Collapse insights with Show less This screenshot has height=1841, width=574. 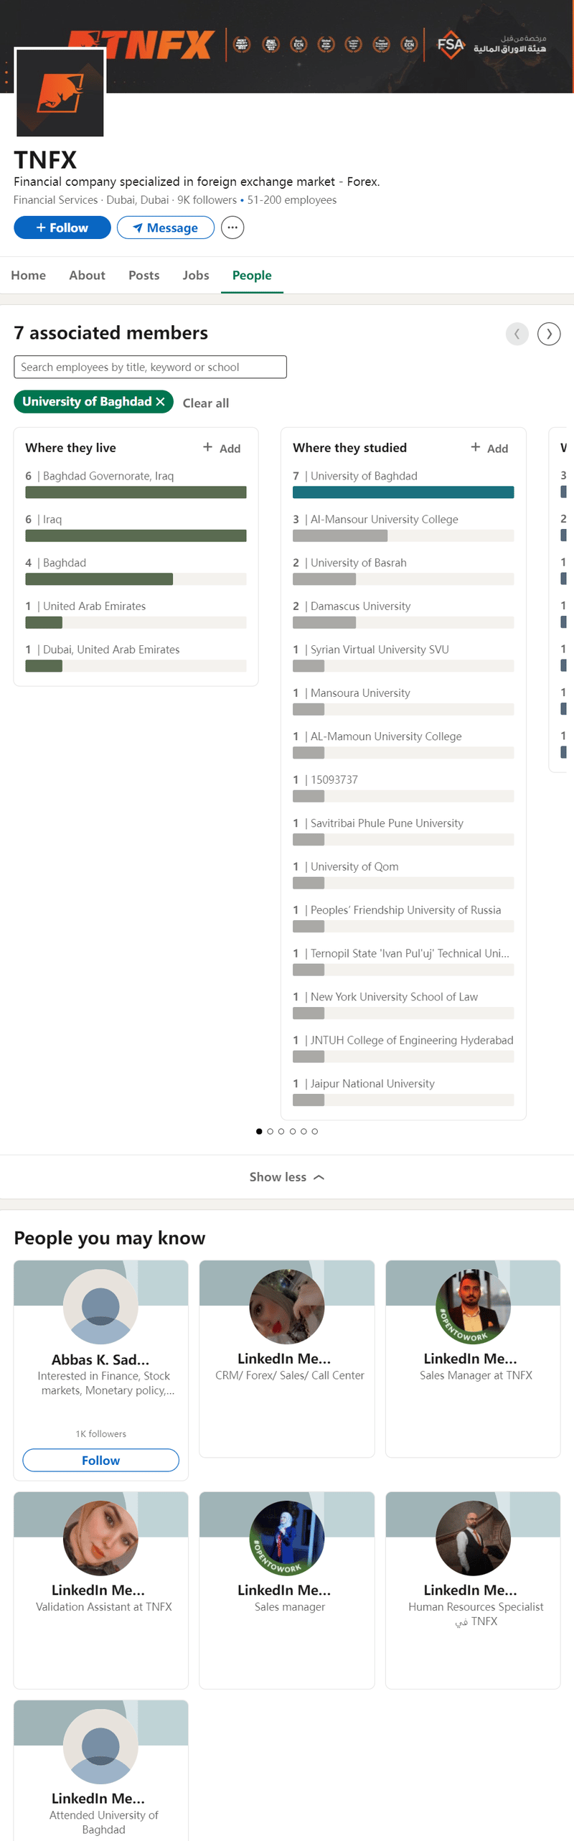tap(286, 1177)
